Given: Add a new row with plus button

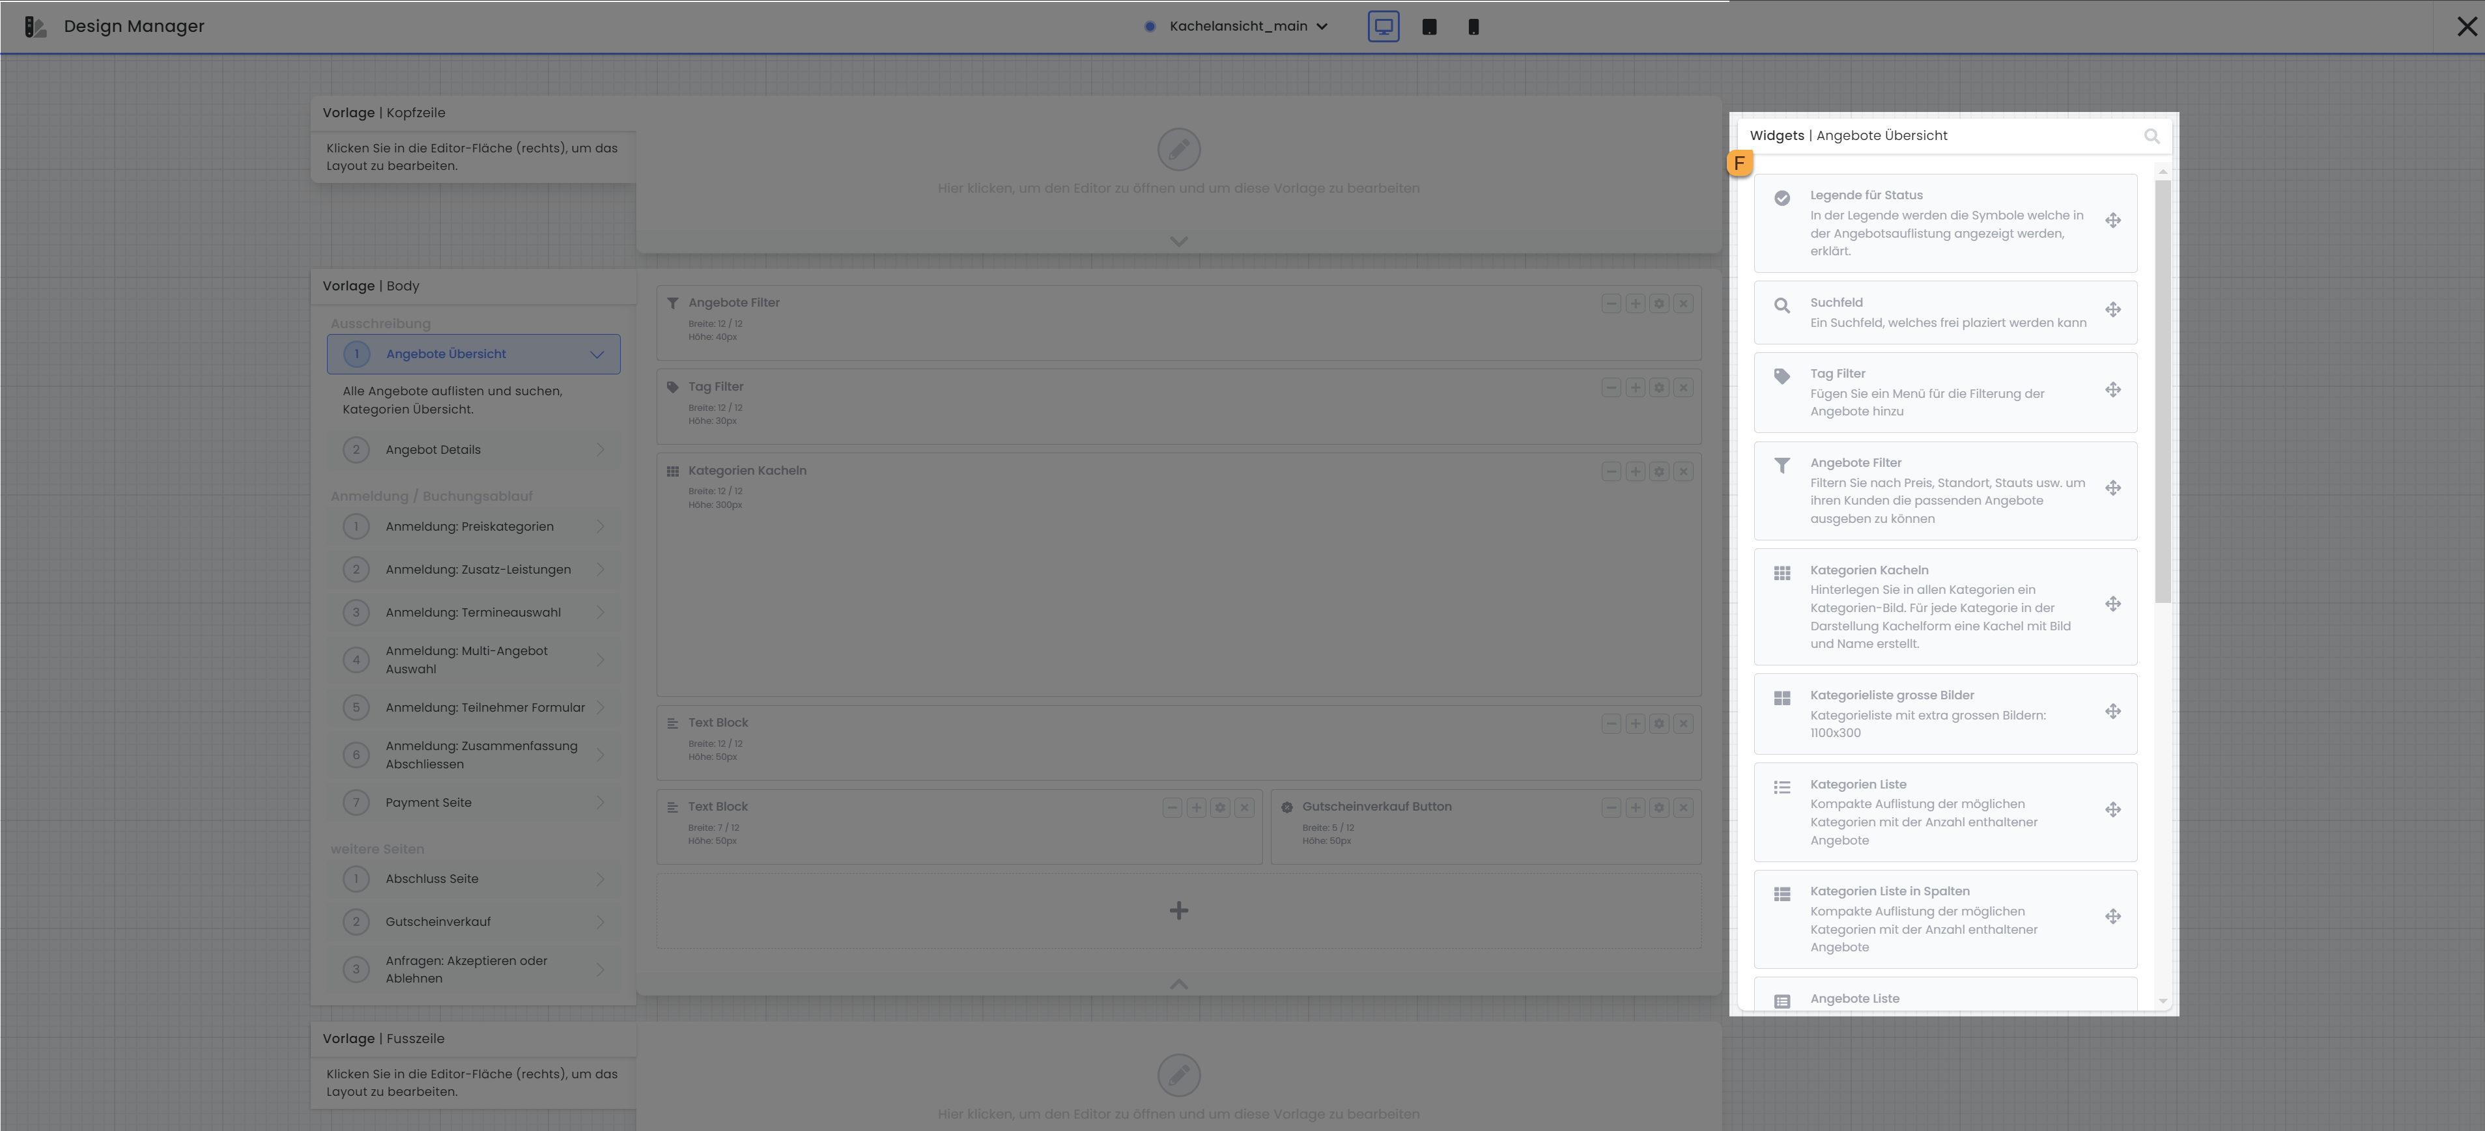Looking at the screenshot, I should pos(1178,910).
